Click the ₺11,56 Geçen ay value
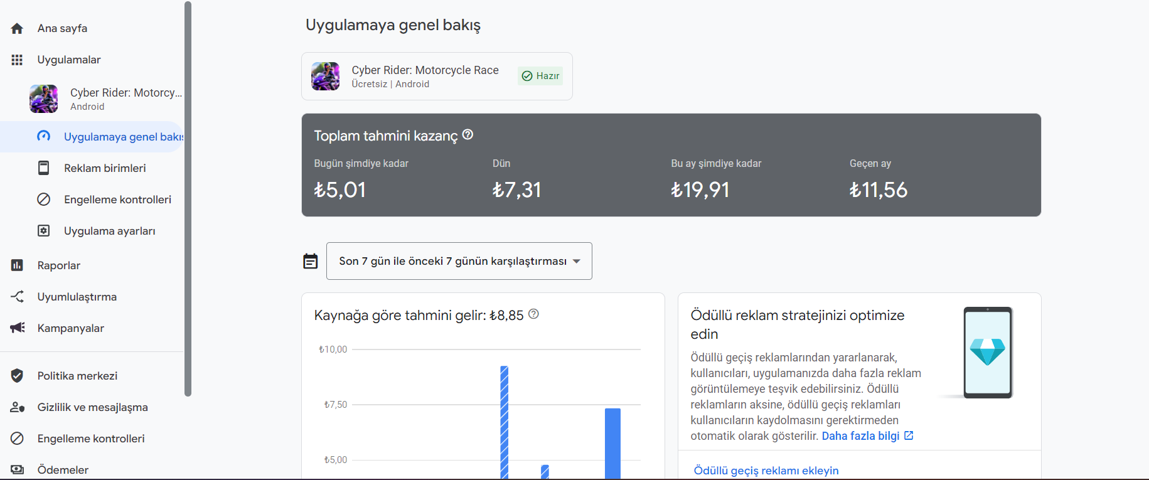The image size is (1149, 480). (879, 189)
